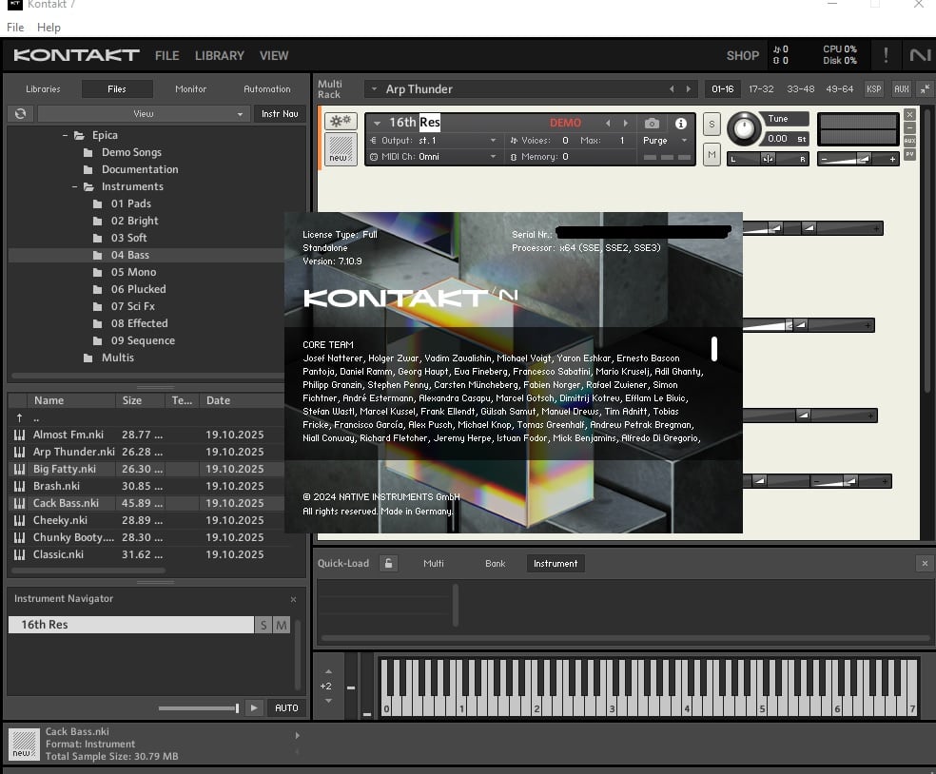
Task: Shift keyboard octave up arrow
Action: (328, 672)
